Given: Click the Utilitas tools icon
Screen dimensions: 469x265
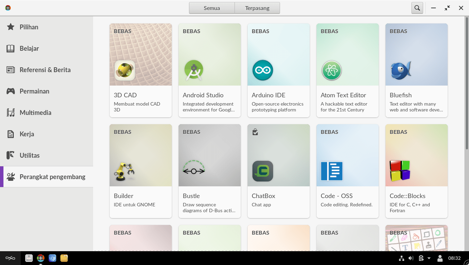Looking at the screenshot, I should coord(11,155).
